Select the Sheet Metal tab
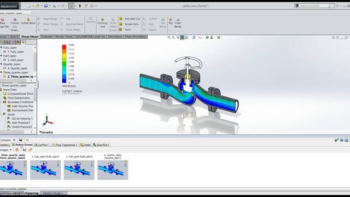Viewport: 350px width, 197px height. pos(30,37)
